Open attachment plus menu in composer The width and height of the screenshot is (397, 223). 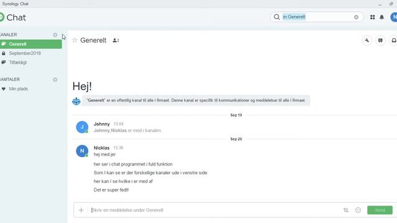click(81, 210)
